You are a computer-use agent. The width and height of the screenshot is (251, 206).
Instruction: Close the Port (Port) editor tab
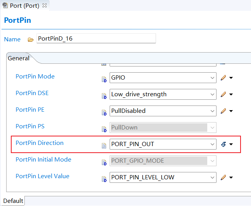(x=45, y=5)
